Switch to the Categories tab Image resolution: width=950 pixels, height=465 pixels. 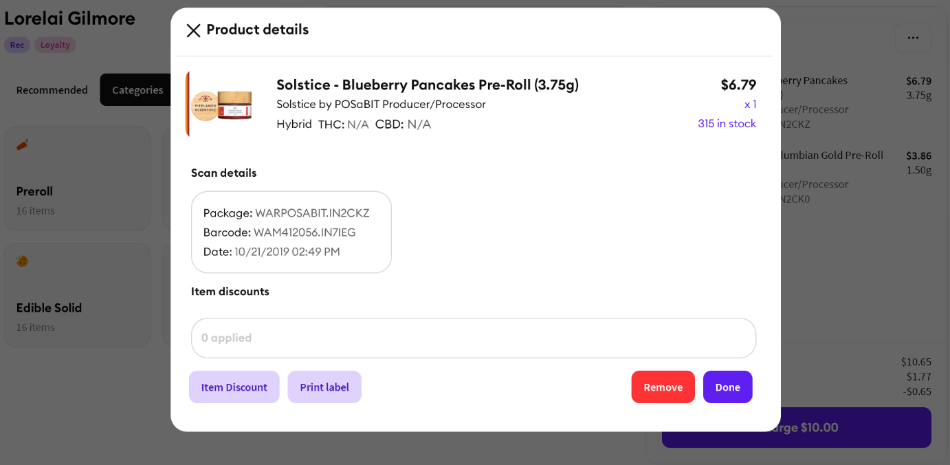coord(137,90)
